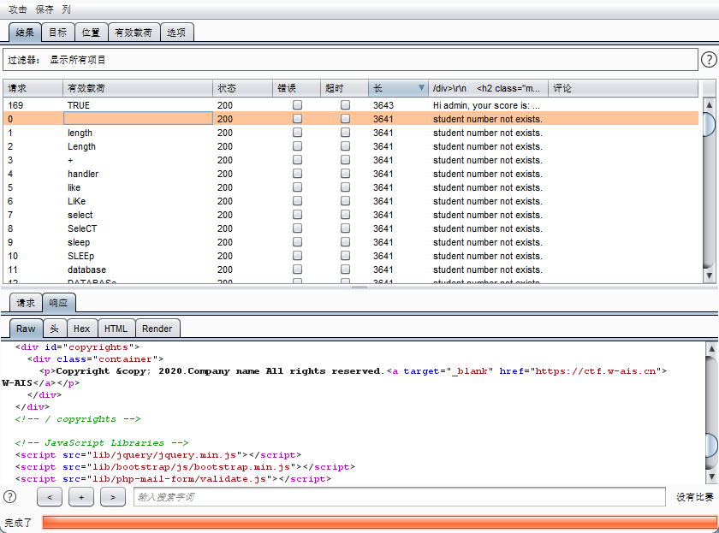Go to the next search match
The width and height of the screenshot is (719, 533).
113,497
